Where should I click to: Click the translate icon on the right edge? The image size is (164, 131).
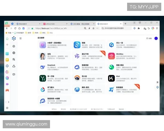[157, 82]
